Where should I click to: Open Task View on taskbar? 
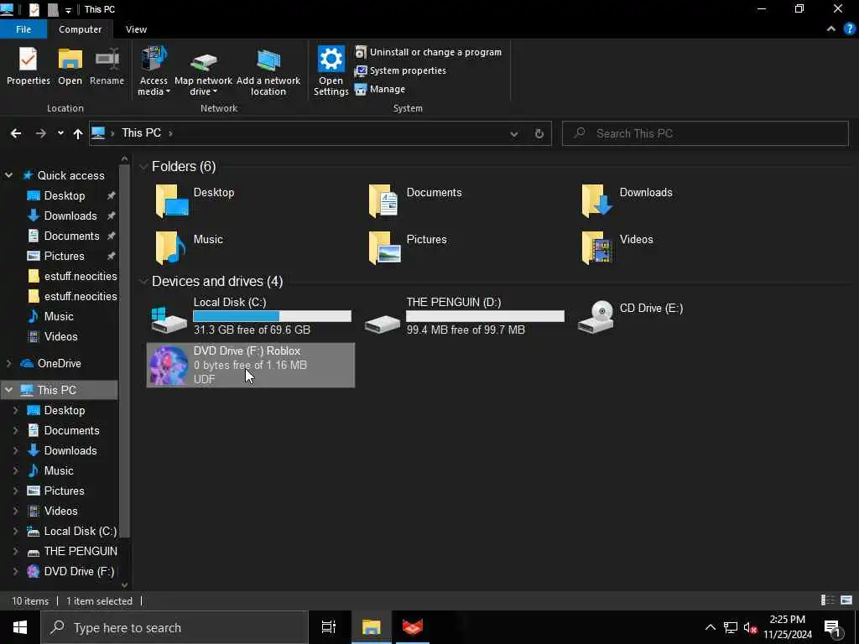pos(329,627)
